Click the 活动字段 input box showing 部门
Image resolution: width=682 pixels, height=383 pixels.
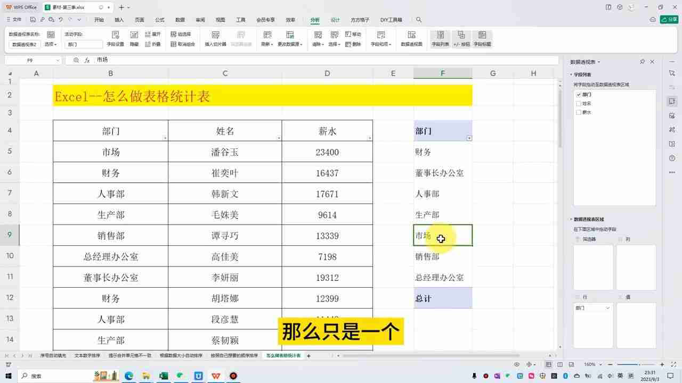click(83, 45)
